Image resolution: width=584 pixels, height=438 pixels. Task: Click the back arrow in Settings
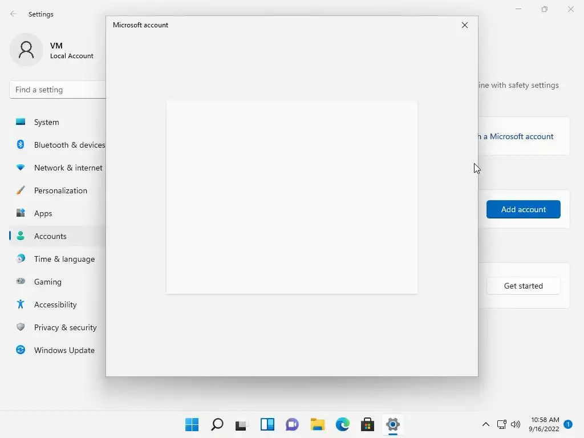[14, 14]
